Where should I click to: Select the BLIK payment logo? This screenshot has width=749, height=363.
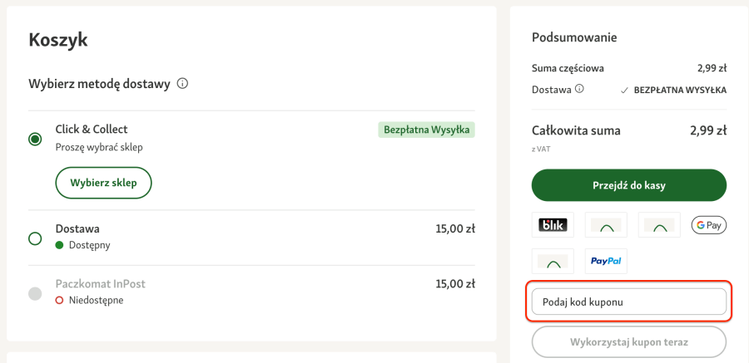(x=553, y=224)
